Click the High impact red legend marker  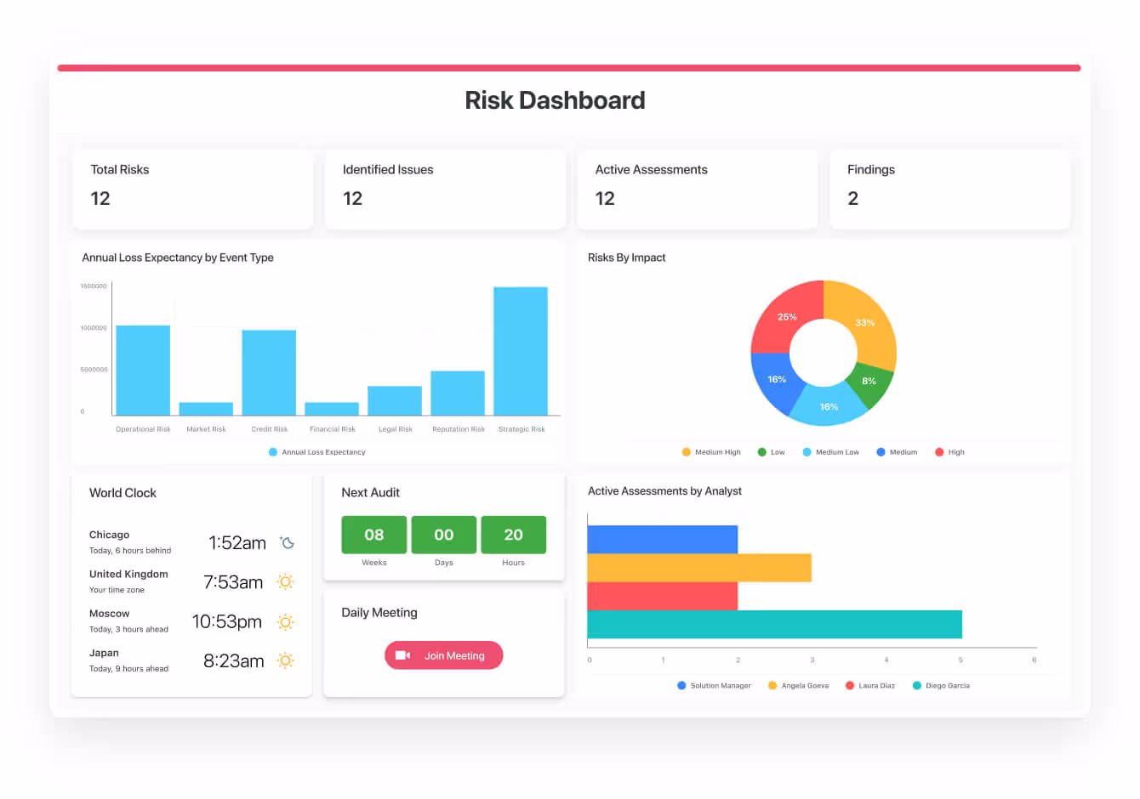pos(939,452)
